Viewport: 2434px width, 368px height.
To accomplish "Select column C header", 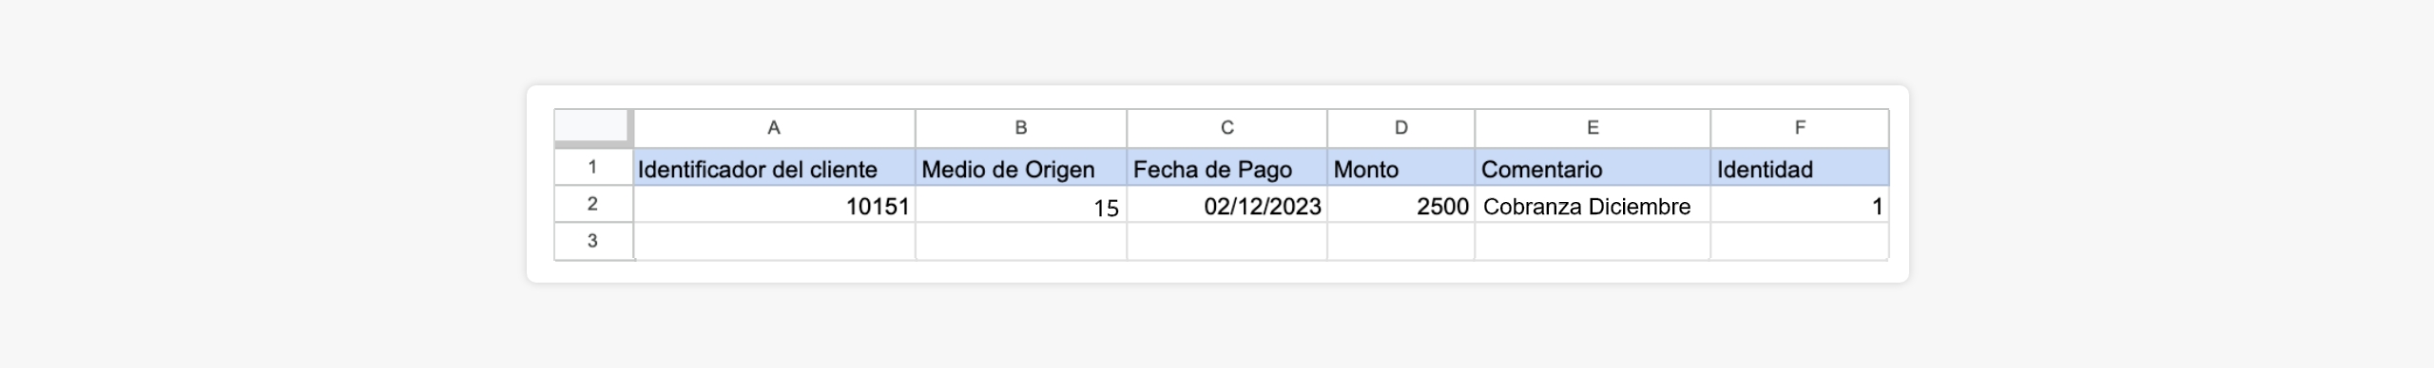I will (x=1227, y=128).
